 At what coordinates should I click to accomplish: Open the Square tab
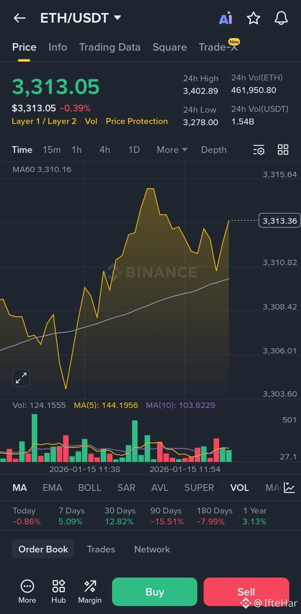pos(169,47)
